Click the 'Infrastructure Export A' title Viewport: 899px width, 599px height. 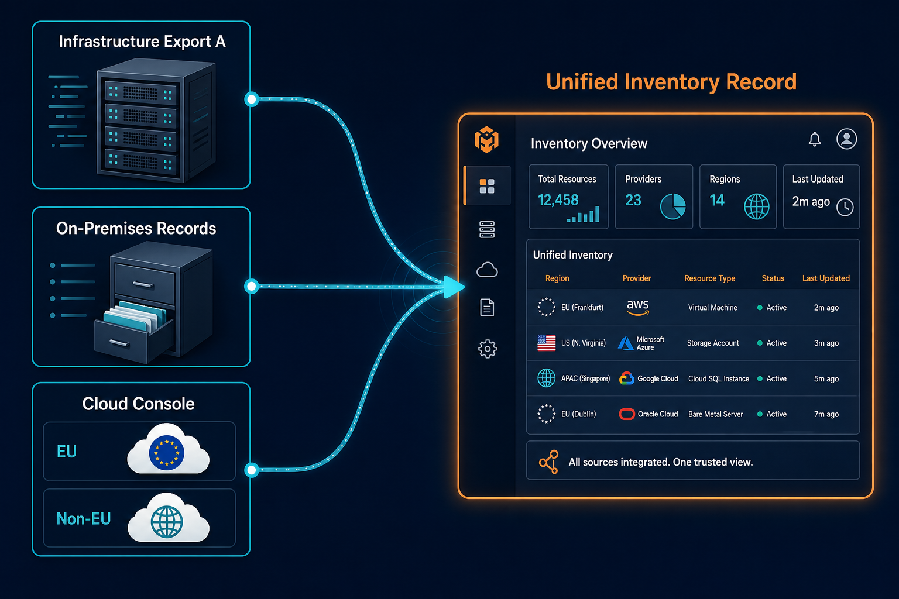point(142,42)
